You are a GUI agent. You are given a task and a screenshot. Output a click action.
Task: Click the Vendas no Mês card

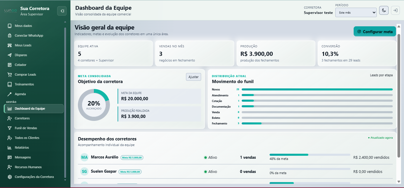195,53
